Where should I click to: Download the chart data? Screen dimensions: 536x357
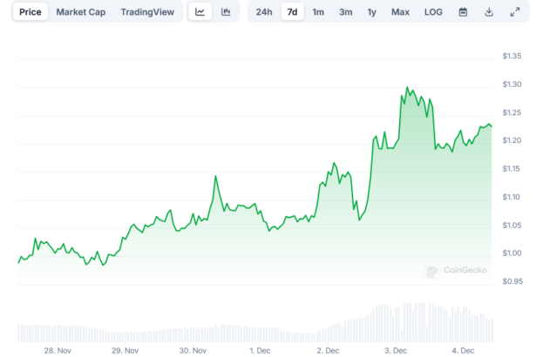pos(489,12)
